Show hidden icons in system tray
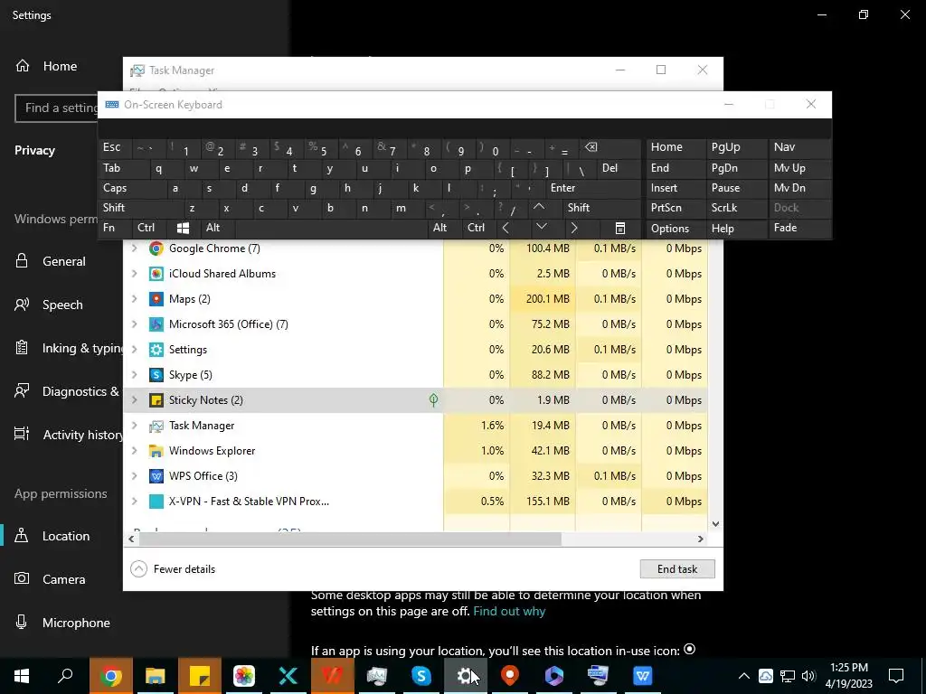This screenshot has height=694, width=926. click(x=744, y=676)
